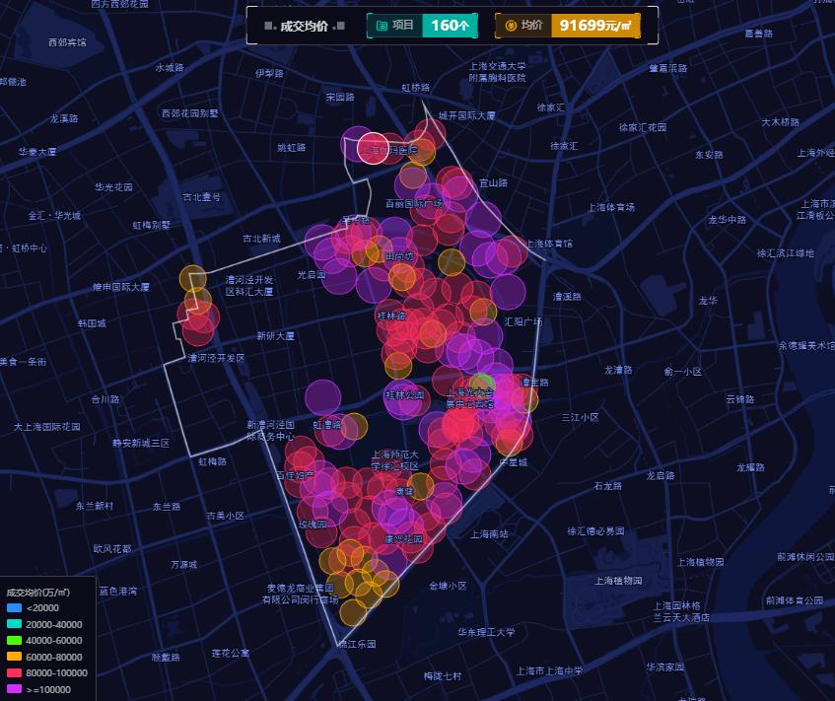
Task: Click the 百丽国际广场 map label
Action: click(x=414, y=203)
